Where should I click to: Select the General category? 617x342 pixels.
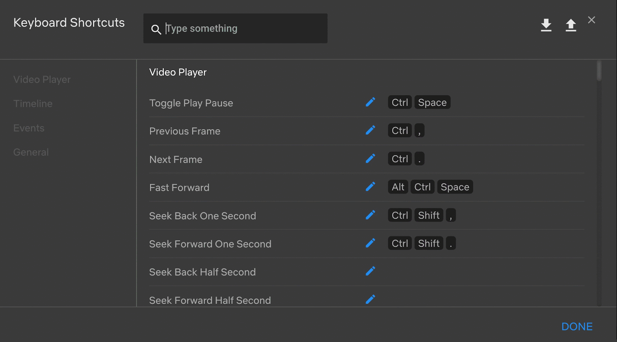(x=31, y=152)
